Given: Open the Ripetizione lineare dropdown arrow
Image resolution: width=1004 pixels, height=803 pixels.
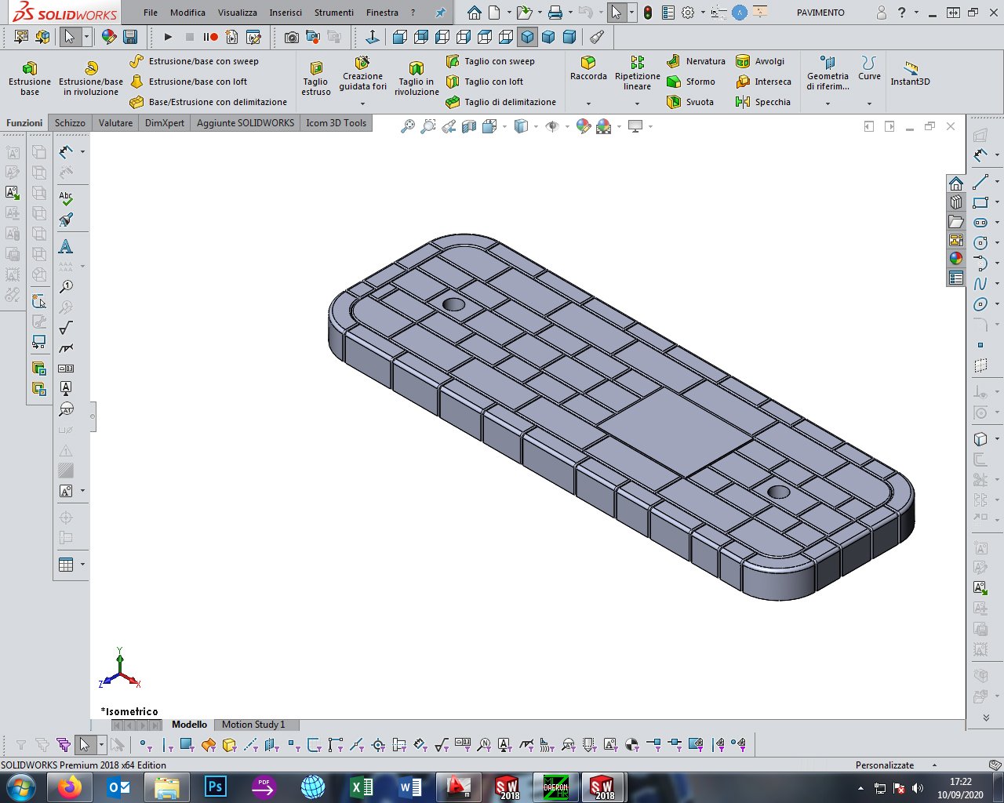Looking at the screenshot, I should point(637,104).
